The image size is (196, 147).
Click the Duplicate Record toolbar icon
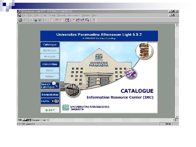(x=57, y=20)
